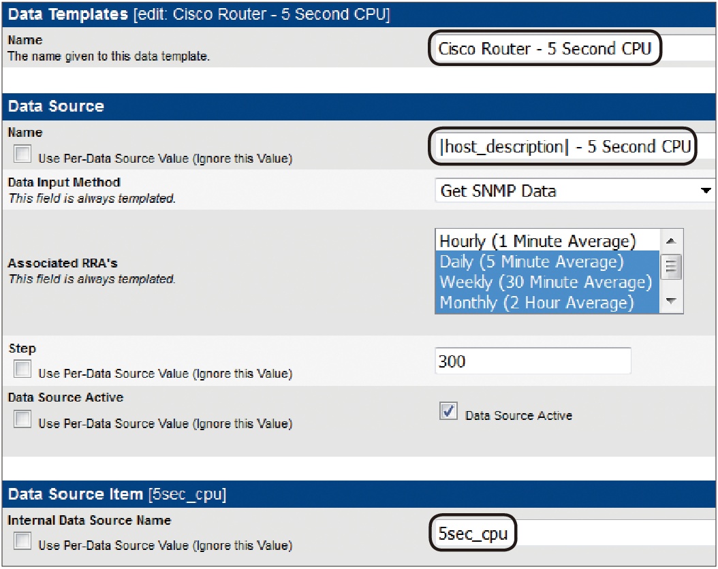Screen dimensions: 718x569
Task: Select Monthly (2 Hour Average) RRA
Action: (547, 302)
